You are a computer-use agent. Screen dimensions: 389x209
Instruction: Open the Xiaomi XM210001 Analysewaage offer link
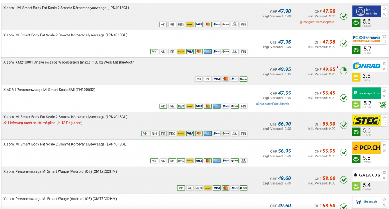[69, 62]
